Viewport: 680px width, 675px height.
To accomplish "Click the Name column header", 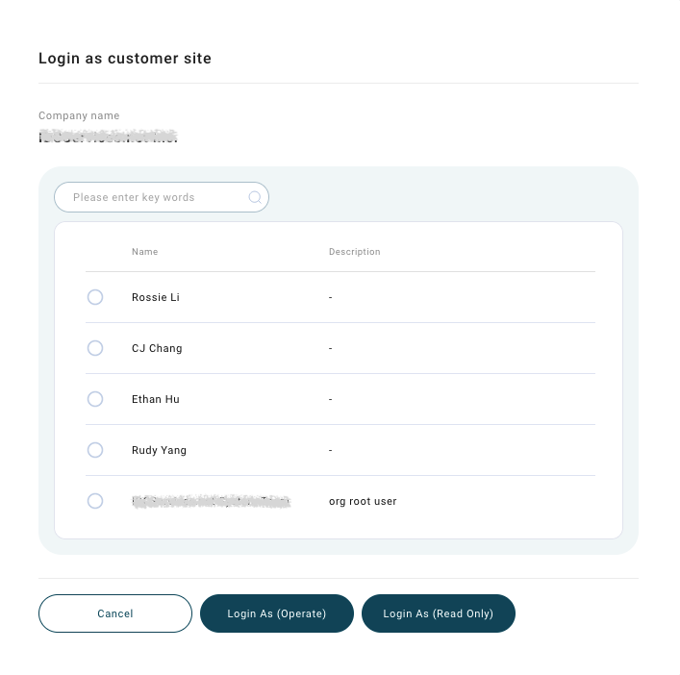I will 145,252.
